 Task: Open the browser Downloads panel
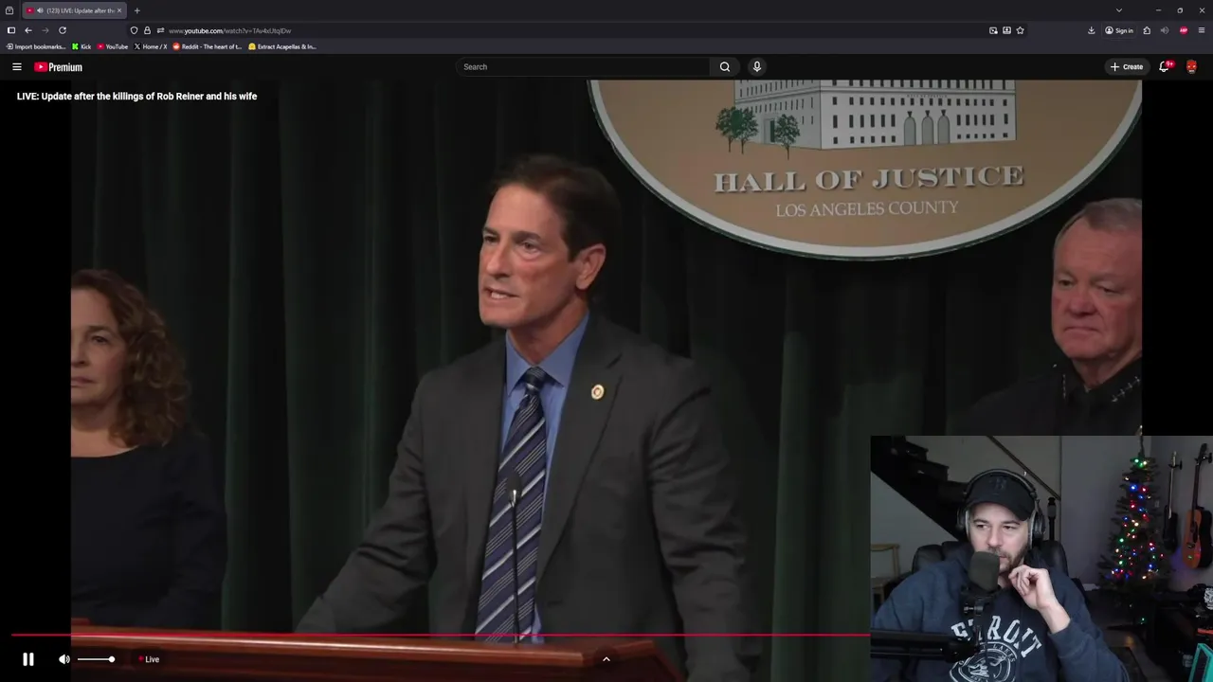click(1091, 30)
